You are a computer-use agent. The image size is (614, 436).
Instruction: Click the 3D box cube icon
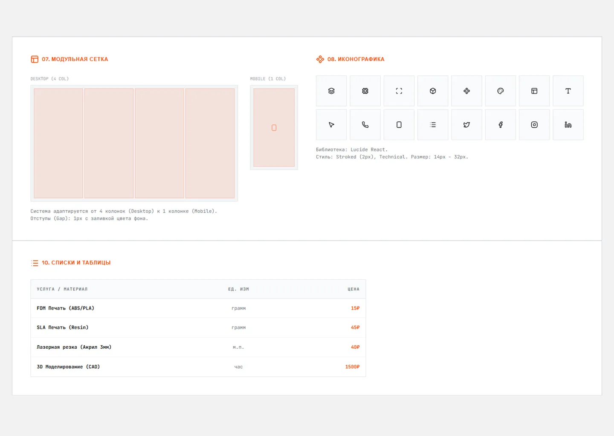coord(433,91)
